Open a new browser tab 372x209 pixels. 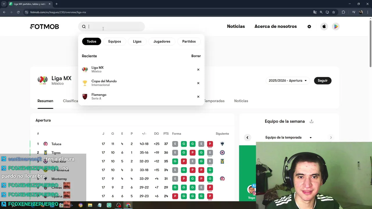[x=56, y=4]
